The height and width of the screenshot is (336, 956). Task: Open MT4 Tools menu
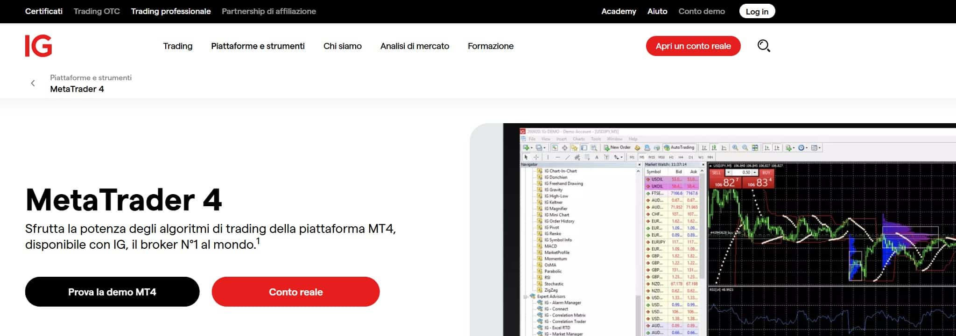(596, 139)
